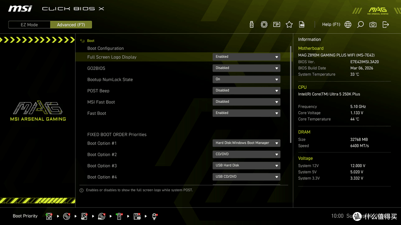
Task: Click the BIOS Build Date Mar 06, 2026
Action: point(362,68)
